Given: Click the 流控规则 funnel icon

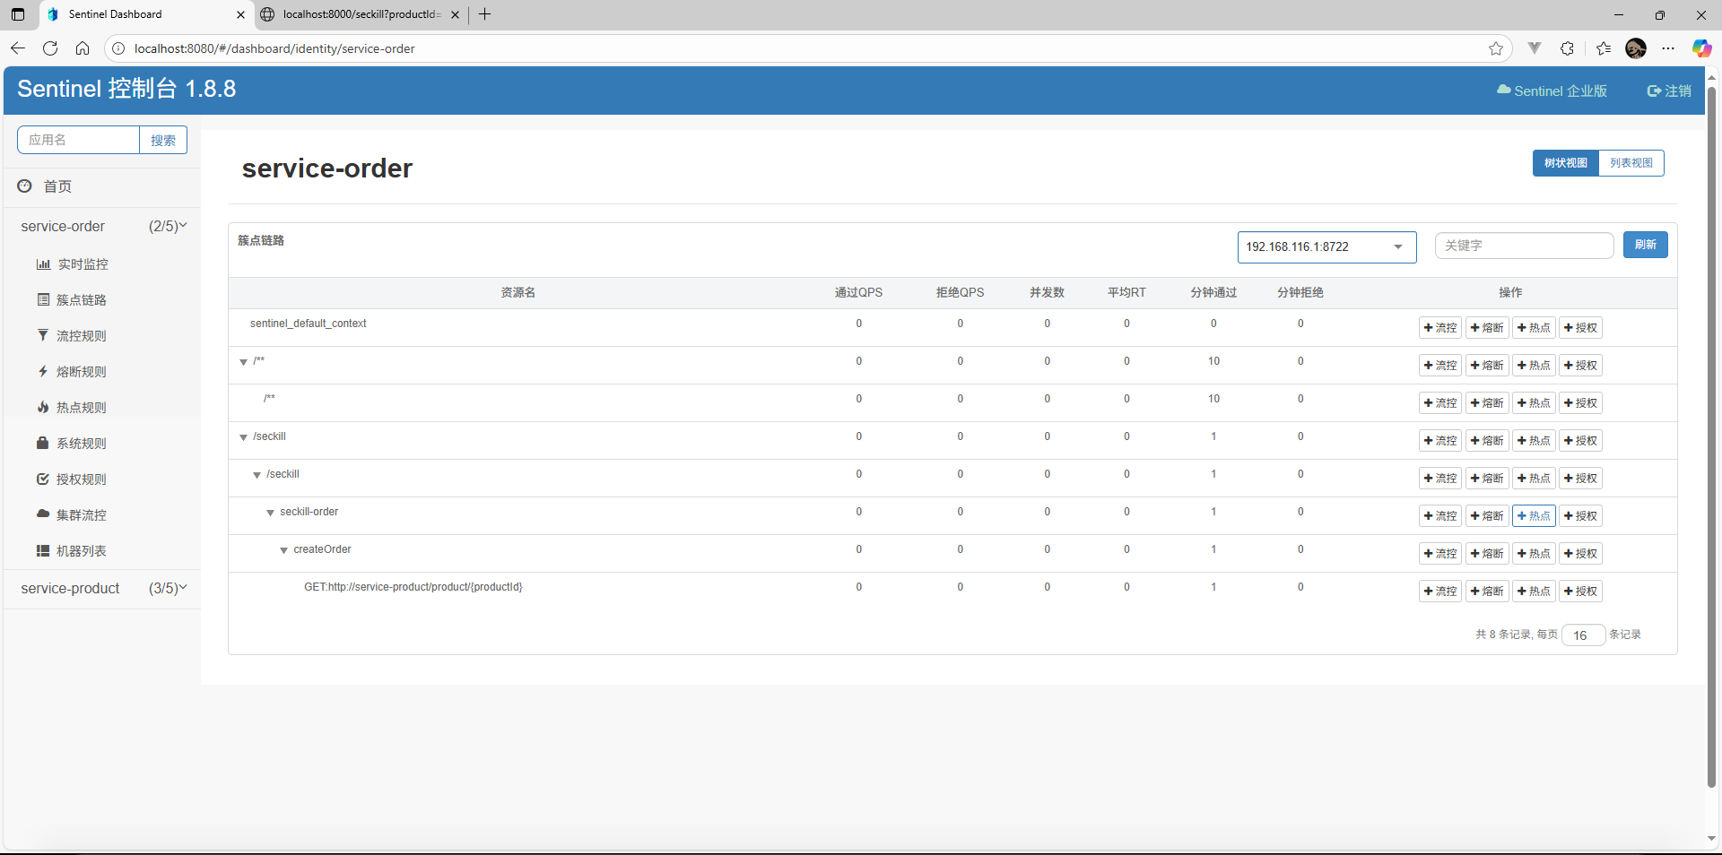Looking at the screenshot, I should (x=43, y=335).
